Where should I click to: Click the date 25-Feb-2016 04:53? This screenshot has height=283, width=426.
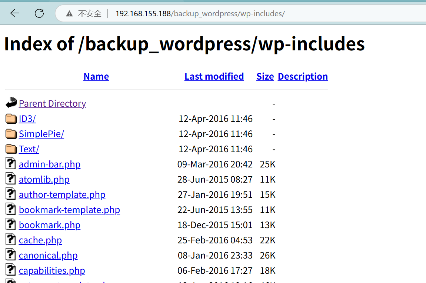(215, 240)
